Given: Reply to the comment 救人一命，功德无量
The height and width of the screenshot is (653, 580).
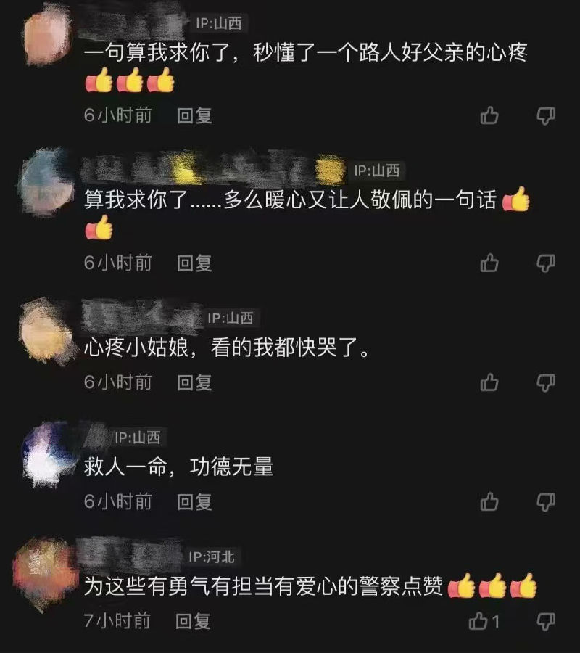Looking at the screenshot, I should 194,501.
